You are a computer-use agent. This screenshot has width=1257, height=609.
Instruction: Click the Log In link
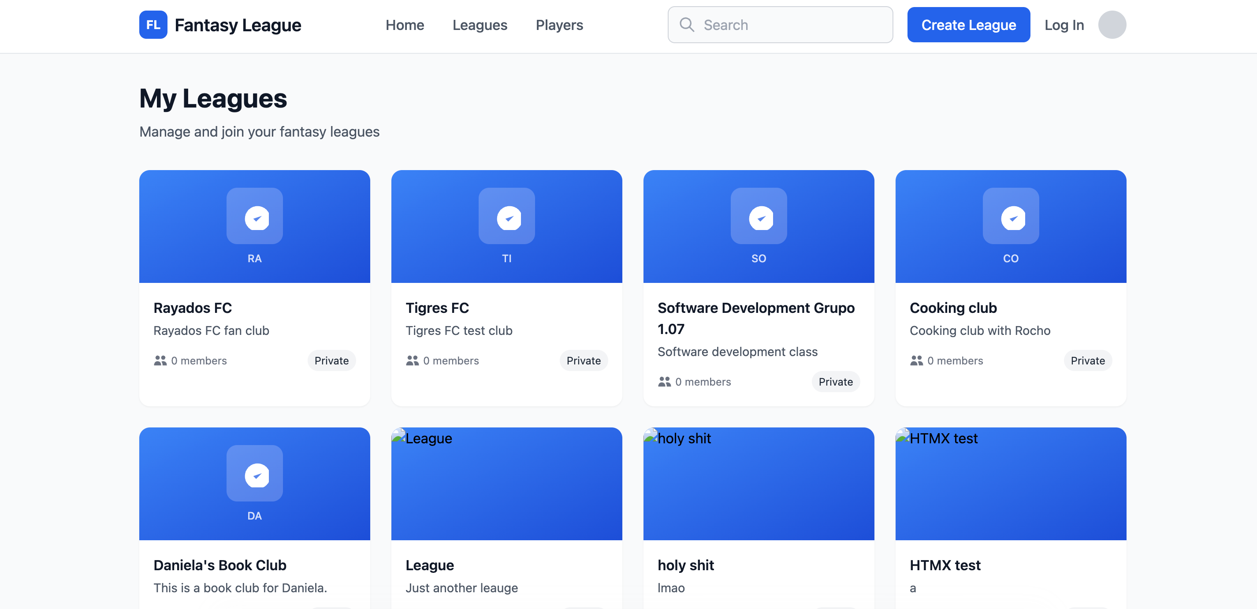pyautogui.click(x=1064, y=25)
